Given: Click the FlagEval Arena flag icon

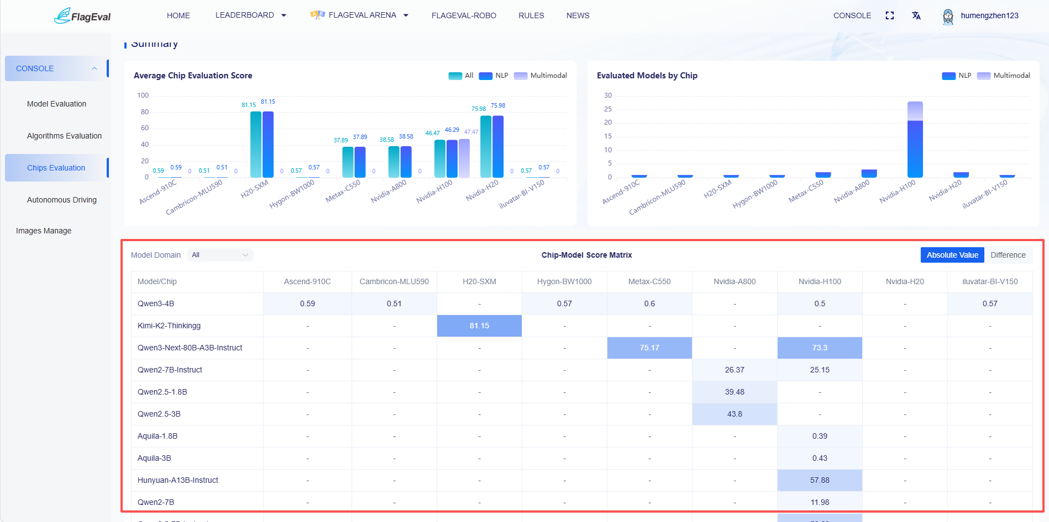Looking at the screenshot, I should (x=317, y=15).
